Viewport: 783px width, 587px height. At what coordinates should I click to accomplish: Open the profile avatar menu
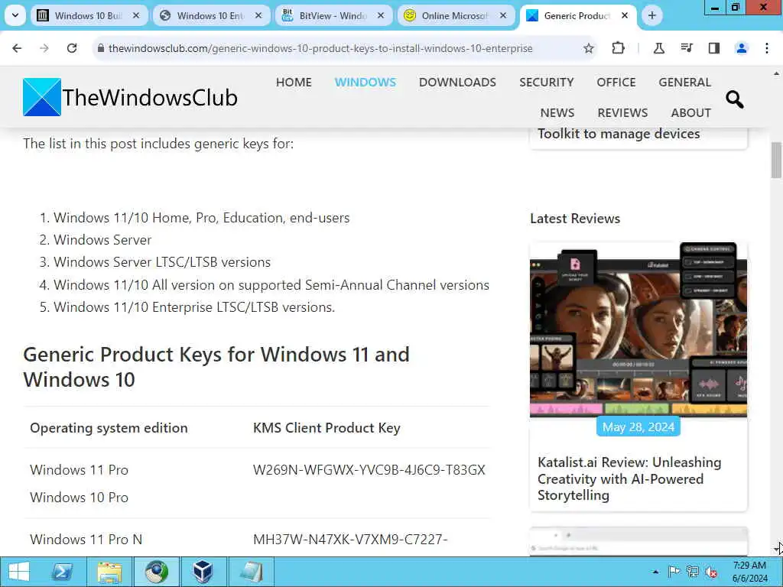[x=742, y=48]
